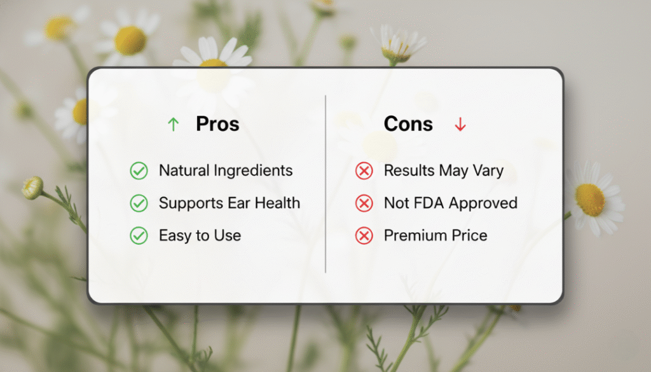Viewport: 651px width, 372px height.
Task: Select the red X beside Not FDA Approved
Action: (x=364, y=203)
